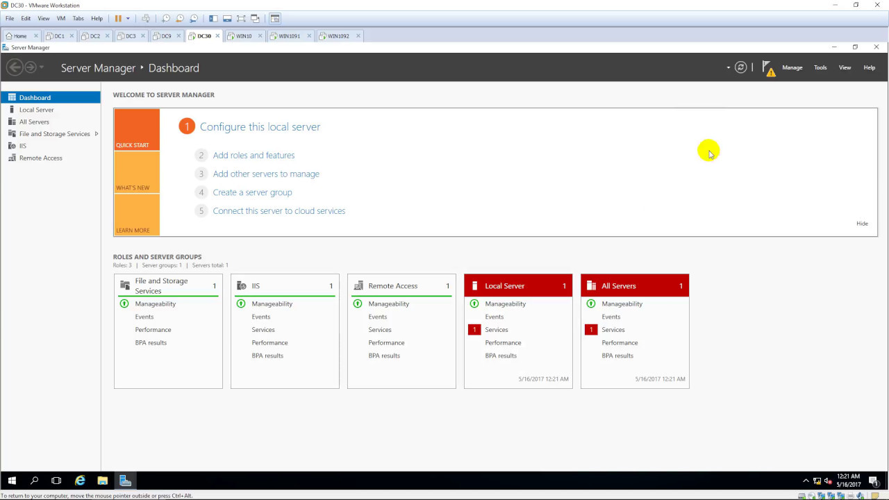This screenshot has width=889, height=500.
Task: Take a snapshot of the VM
Action: tap(166, 18)
